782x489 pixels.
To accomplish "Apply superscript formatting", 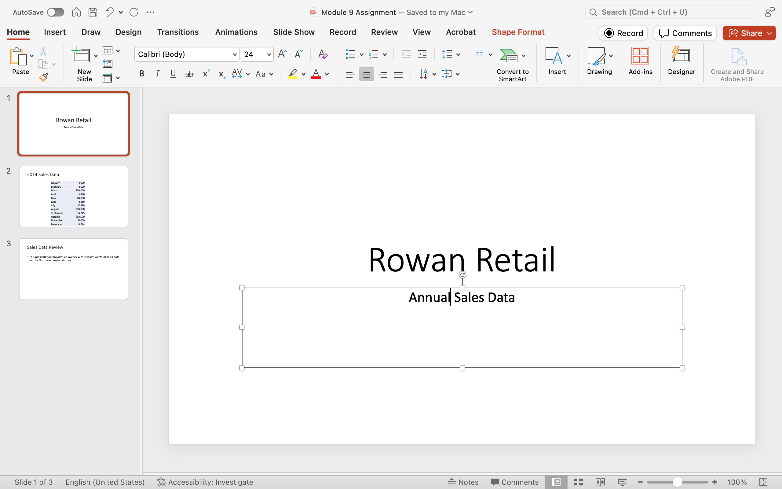I will click(x=206, y=74).
